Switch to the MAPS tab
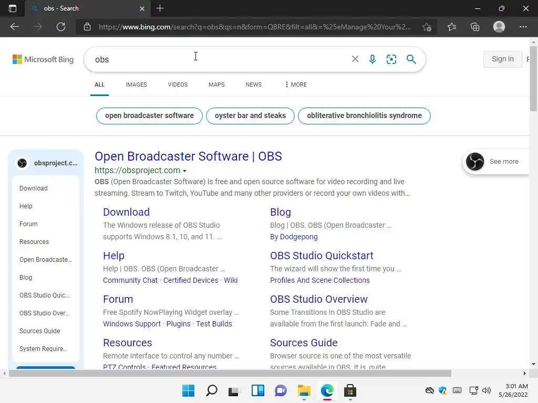The width and height of the screenshot is (538, 403). click(x=216, y=84)
